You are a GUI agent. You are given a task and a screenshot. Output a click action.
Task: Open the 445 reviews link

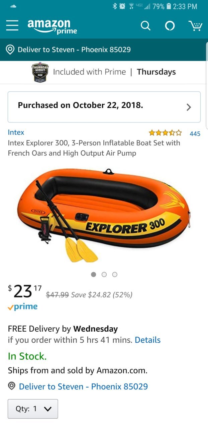click(195, 134)
